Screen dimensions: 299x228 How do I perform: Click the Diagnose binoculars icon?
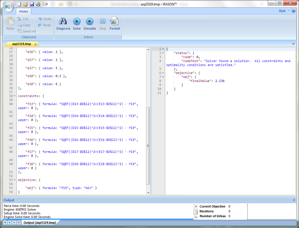(63, 21)
